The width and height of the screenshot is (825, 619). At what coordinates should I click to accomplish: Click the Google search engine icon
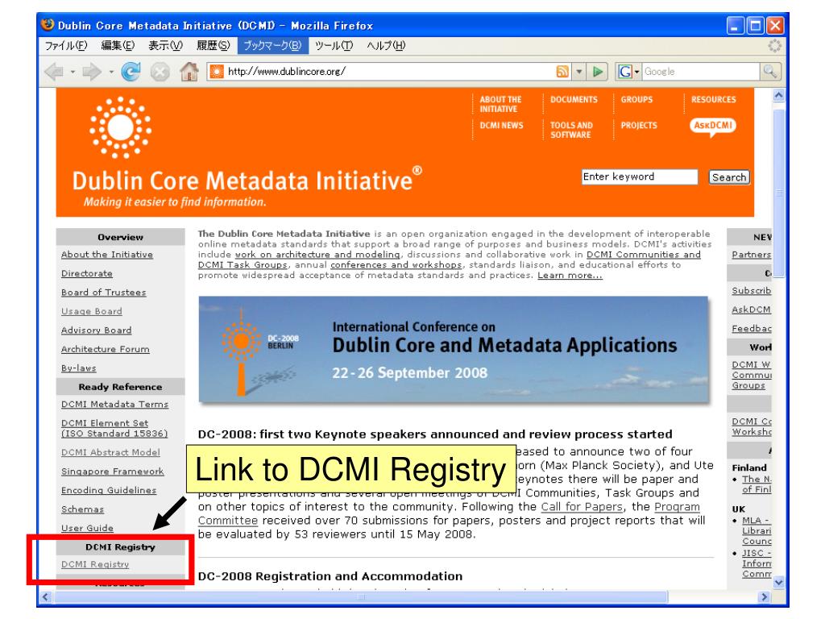(625, 72)
